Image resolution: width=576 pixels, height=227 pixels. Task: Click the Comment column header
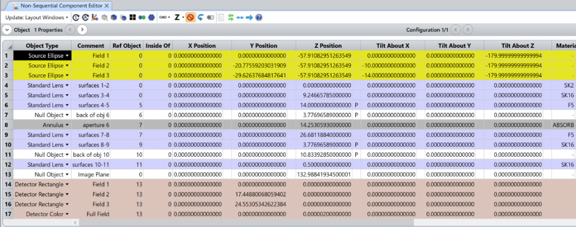(91, 46)
